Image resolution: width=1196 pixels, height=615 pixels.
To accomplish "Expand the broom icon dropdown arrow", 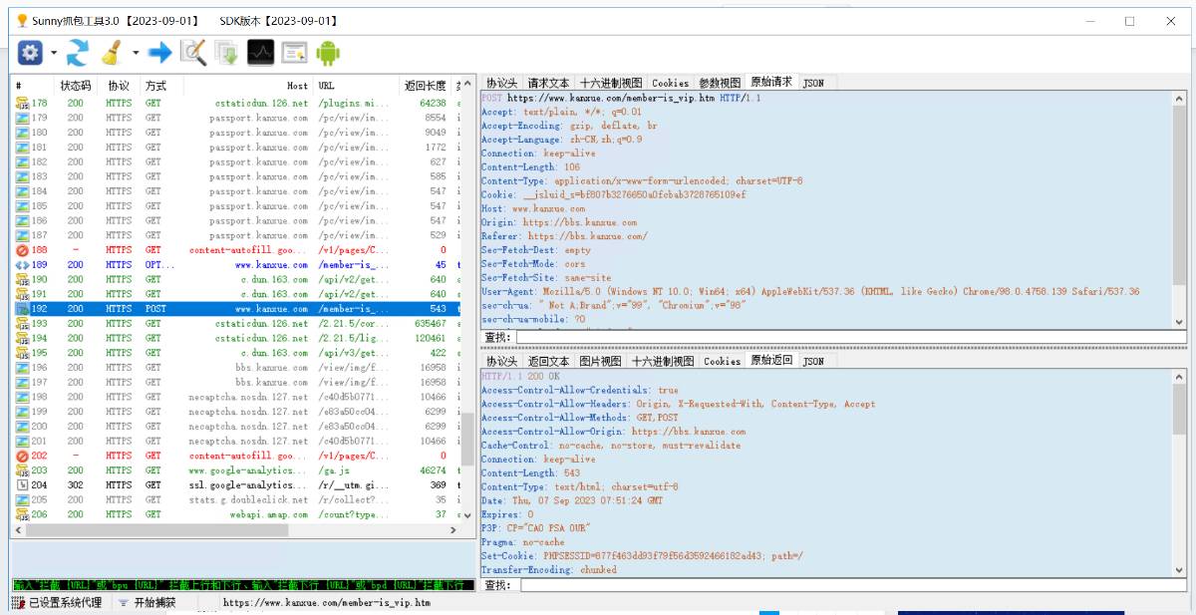I will (x=136, y=53).
